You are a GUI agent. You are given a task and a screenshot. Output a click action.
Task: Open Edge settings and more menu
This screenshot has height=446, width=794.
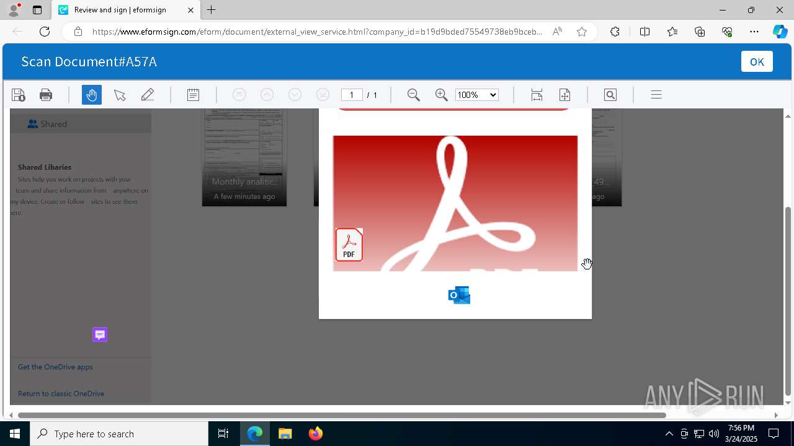[x=754, y=32]
